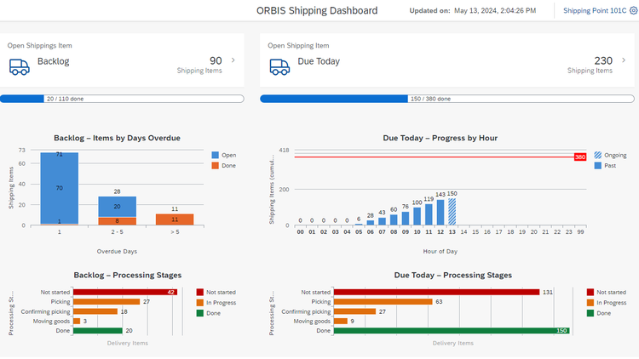Click the ORBIS Shipping Dashboard title
The height and width of the screenshot is (359, 639).
pyautogui.click(x=317, y=10)
